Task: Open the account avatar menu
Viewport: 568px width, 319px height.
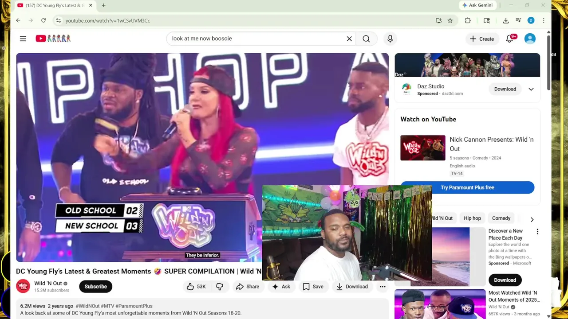Action: click(530, 39)
